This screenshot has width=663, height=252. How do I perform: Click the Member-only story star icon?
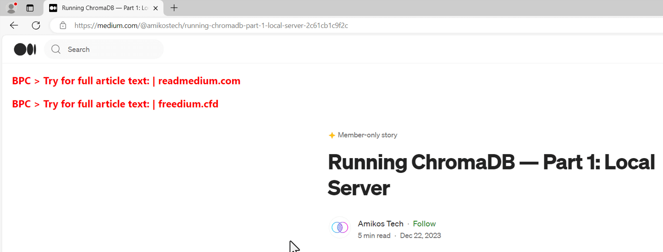332,135
